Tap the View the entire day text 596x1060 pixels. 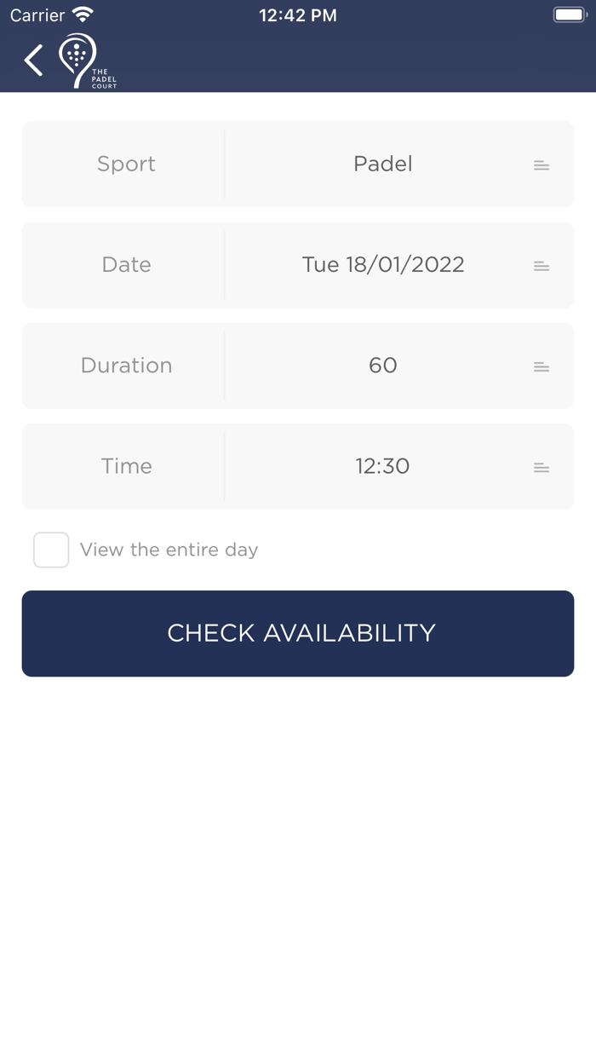(169, 550)
